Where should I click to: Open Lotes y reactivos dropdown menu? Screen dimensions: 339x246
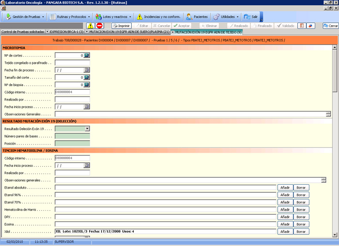[113, 16]
